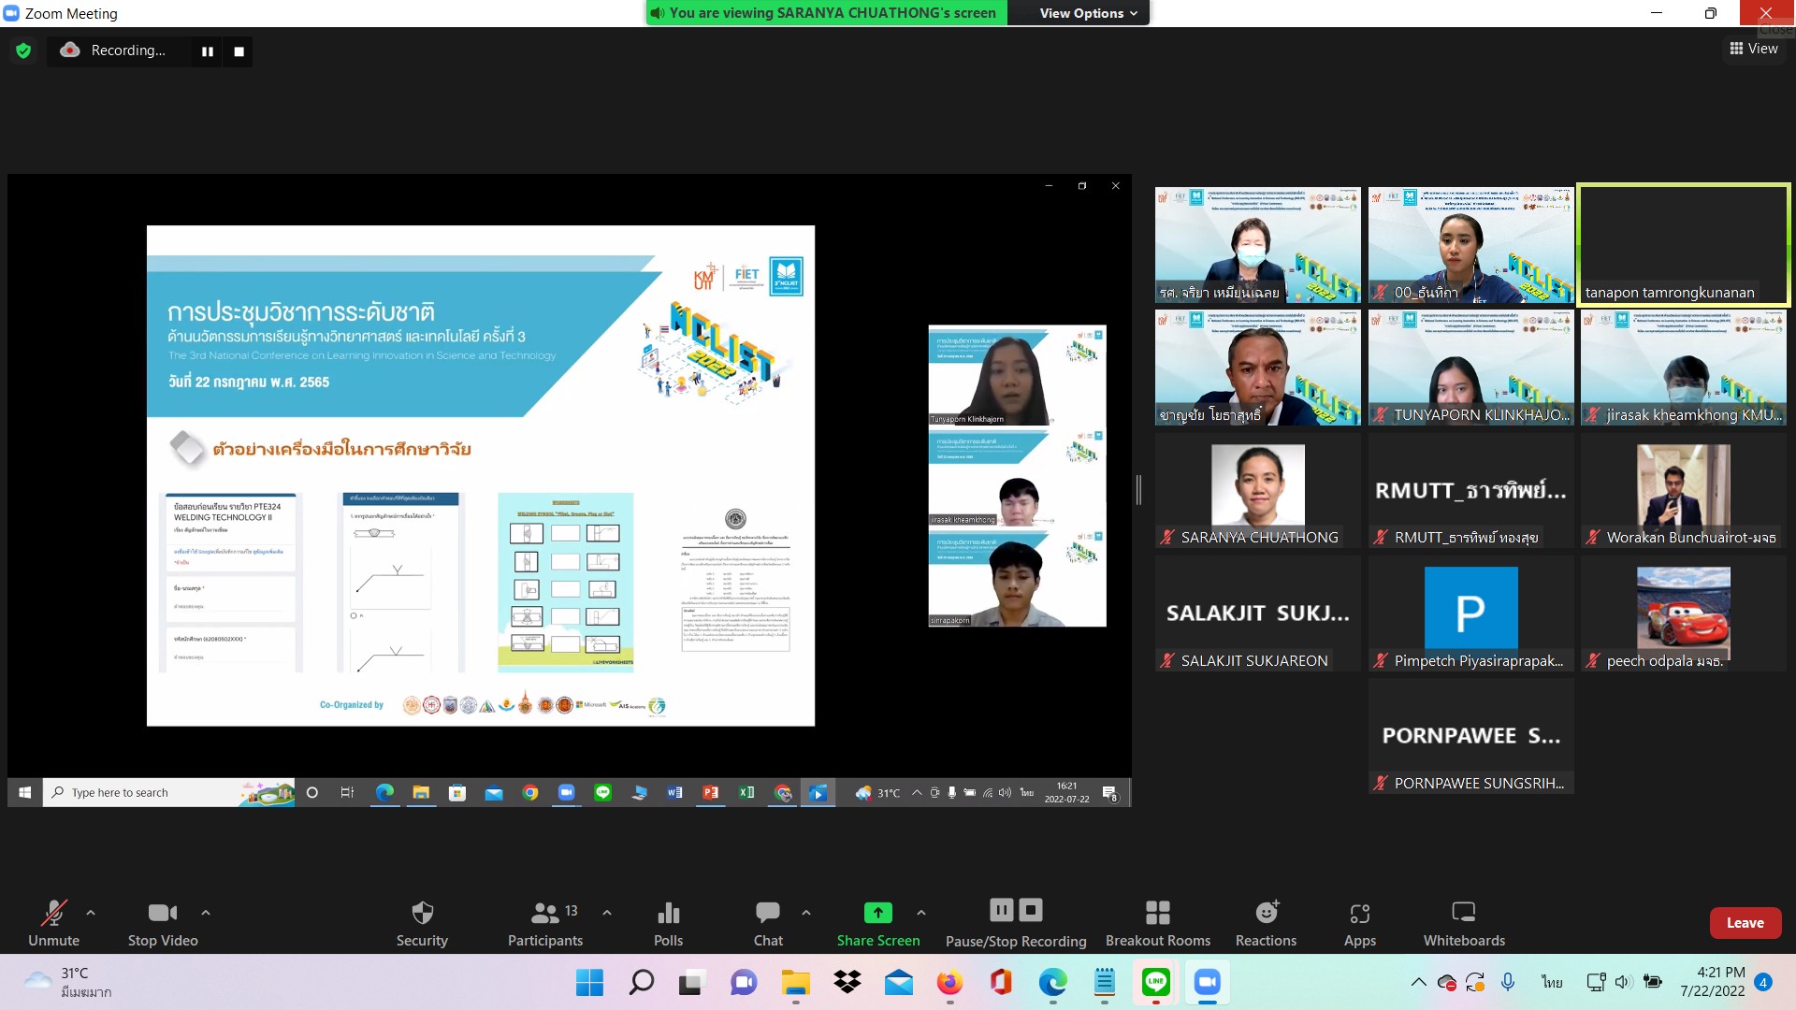
Task: Leave the meeting
Action: [x=1745, y=923]
